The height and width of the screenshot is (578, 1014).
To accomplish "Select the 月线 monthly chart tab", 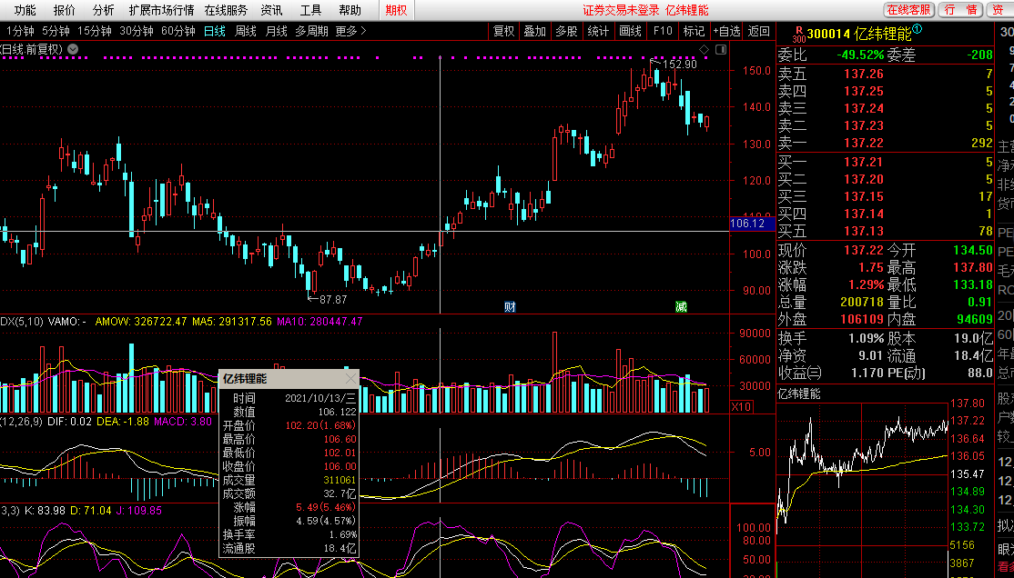I will (277, 31).
